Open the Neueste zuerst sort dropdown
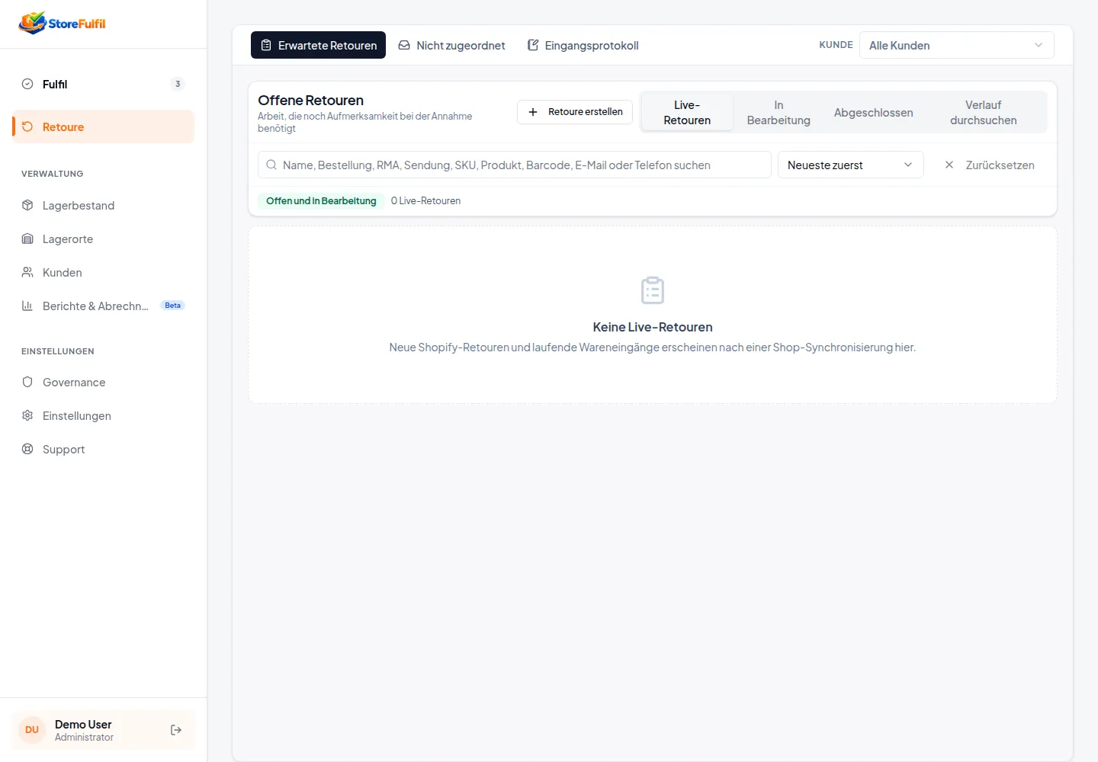 [851, 165]
